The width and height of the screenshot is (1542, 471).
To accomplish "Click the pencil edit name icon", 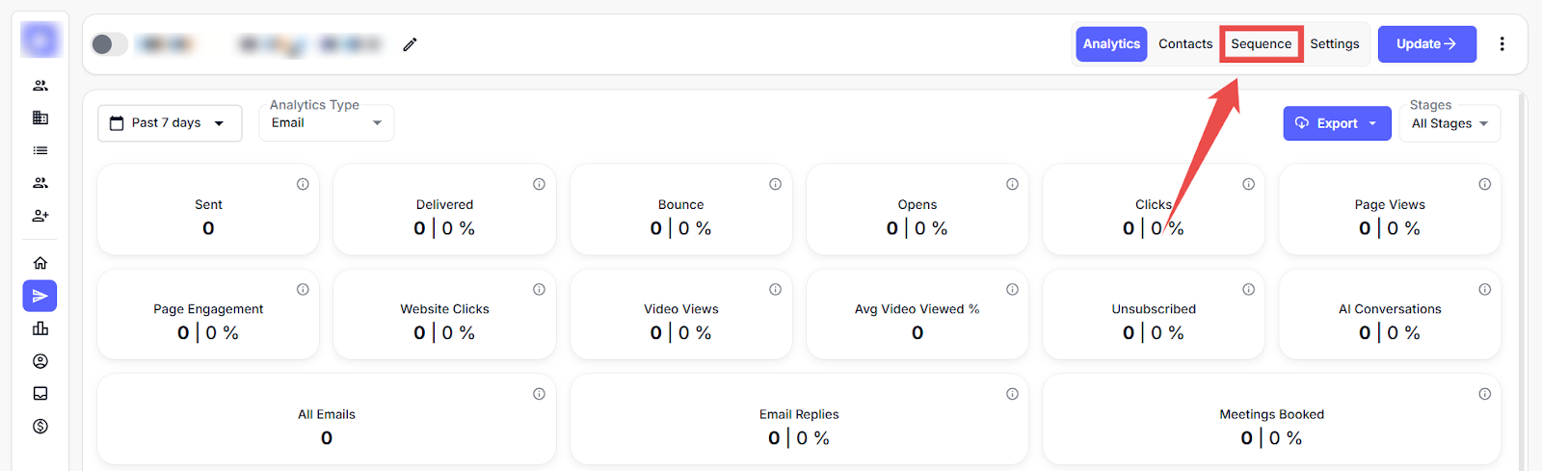I will pyautogui.click(x=410, y=44).
